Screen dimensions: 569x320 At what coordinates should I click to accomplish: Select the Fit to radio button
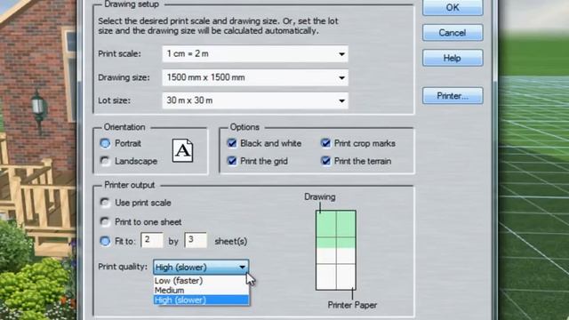(105, 241)
